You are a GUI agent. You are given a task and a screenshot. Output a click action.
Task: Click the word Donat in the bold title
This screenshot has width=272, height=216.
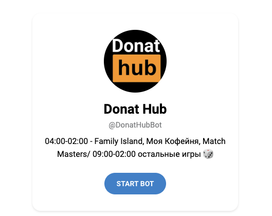(x=122, y=109)
